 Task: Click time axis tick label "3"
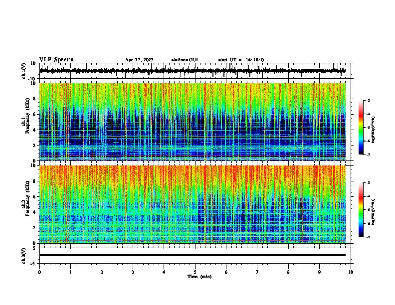133,272
